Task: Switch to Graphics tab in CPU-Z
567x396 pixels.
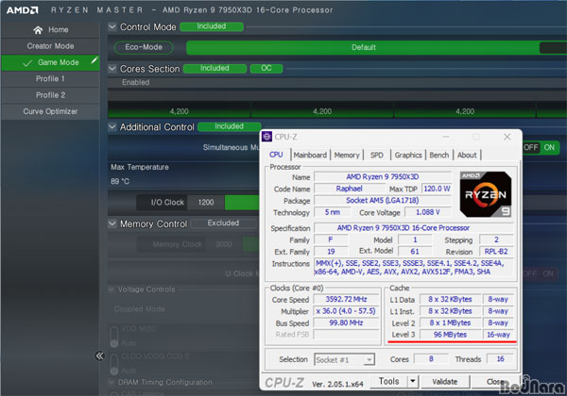Action: [408, 155]
